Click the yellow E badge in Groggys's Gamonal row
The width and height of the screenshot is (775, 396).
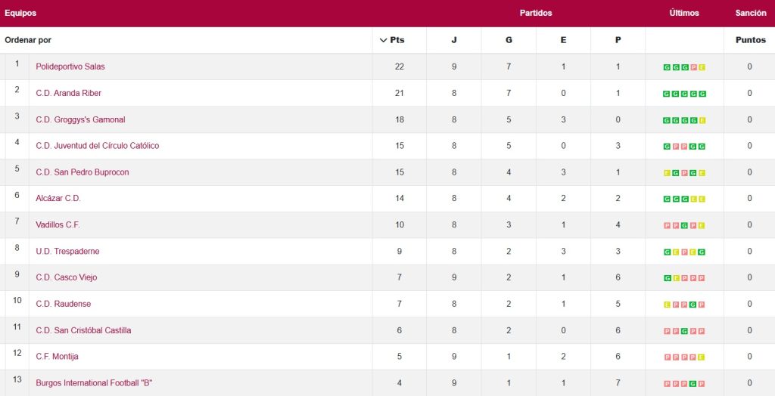pos(702,120)
